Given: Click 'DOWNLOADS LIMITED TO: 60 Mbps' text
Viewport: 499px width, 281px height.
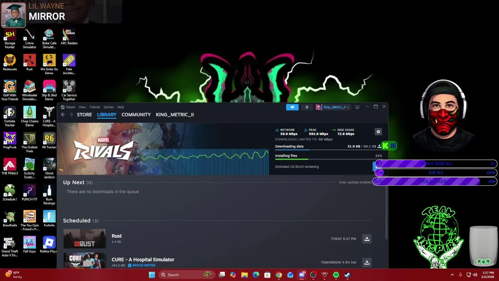Looking at the screenshot, I should click(304, 139).
